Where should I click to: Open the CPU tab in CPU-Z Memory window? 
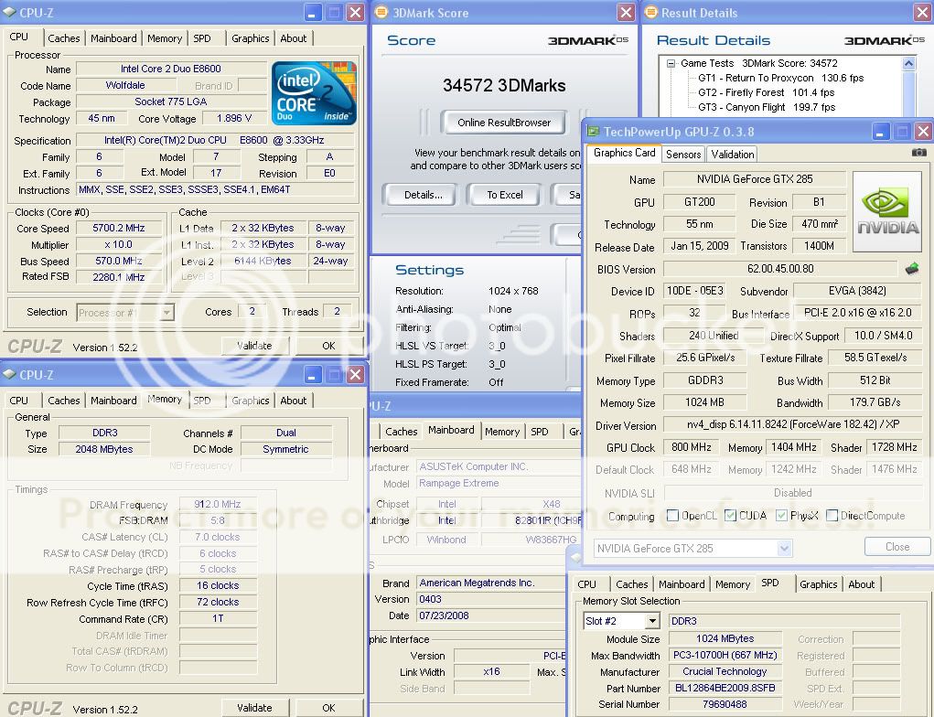(x=19, y=401)
